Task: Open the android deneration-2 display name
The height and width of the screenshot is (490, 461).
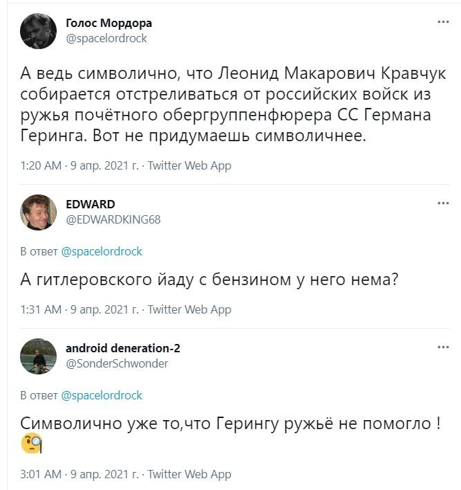Action: tap(122, 348)
